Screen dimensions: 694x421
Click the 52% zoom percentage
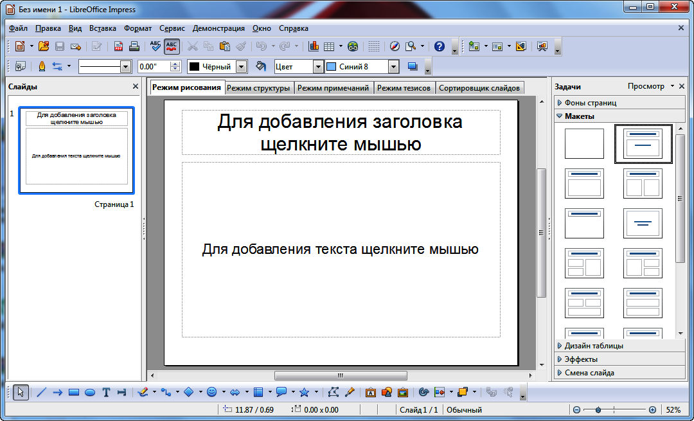coord(673,410)
